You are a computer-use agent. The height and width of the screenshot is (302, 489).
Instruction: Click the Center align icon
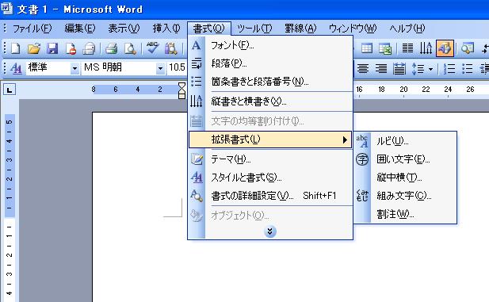[x=363, y=68]
